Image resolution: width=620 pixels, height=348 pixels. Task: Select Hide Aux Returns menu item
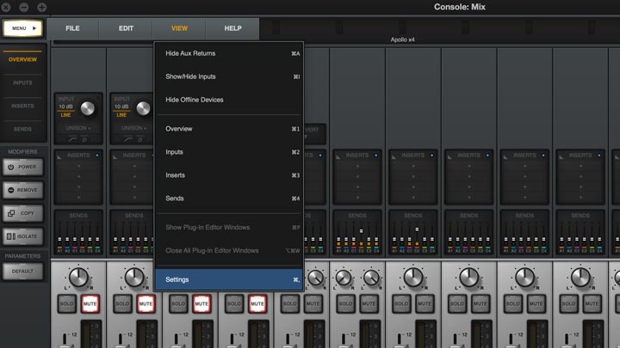click(229, 53)
